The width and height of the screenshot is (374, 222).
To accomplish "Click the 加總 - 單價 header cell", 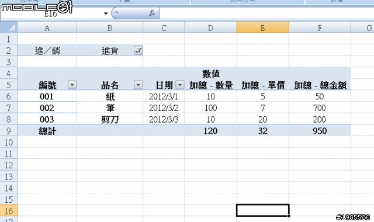I will point(262,85).
